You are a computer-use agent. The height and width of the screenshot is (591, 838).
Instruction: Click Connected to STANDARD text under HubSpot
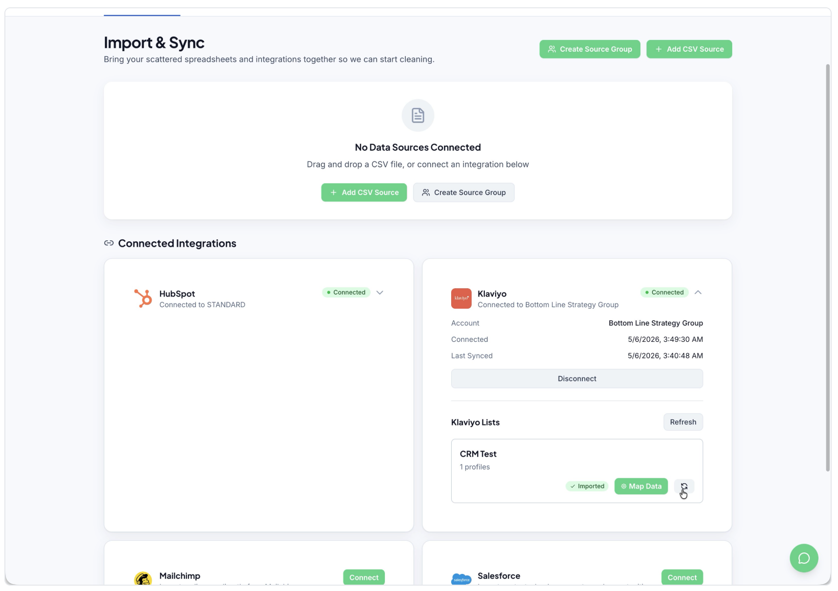[x=202, y=305]
